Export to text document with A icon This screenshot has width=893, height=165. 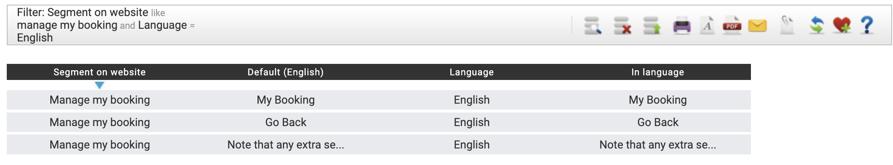click(x=707, y=25)
